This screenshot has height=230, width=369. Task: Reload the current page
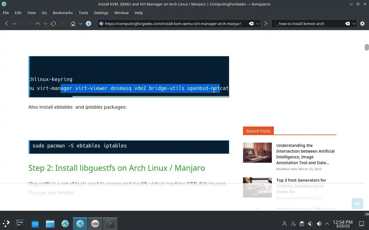coord(53,24)
